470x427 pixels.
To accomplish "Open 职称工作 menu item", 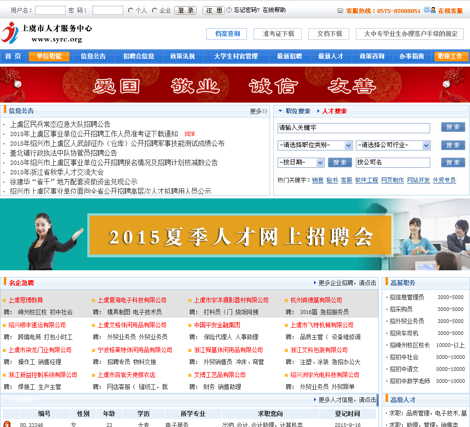I will pyautogui.click(x=450, y=56).
